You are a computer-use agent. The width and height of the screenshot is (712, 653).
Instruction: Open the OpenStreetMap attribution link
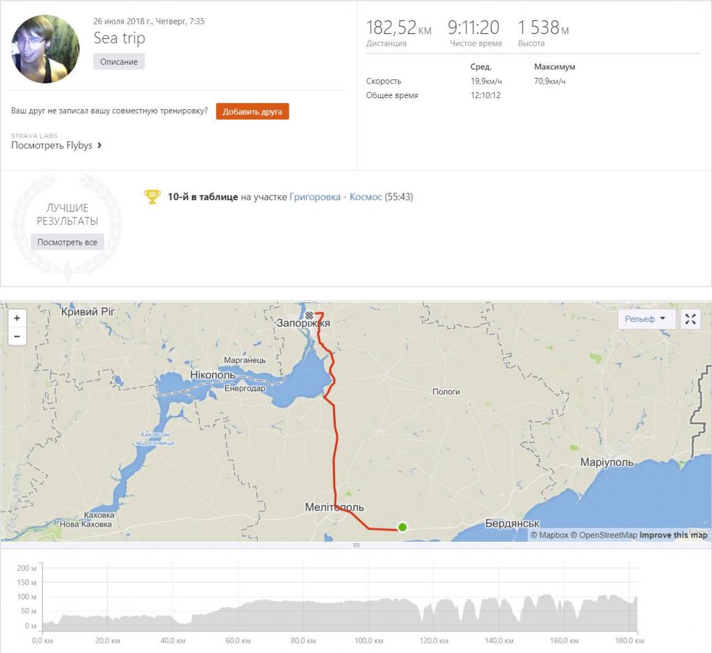(x=604, y=535)
